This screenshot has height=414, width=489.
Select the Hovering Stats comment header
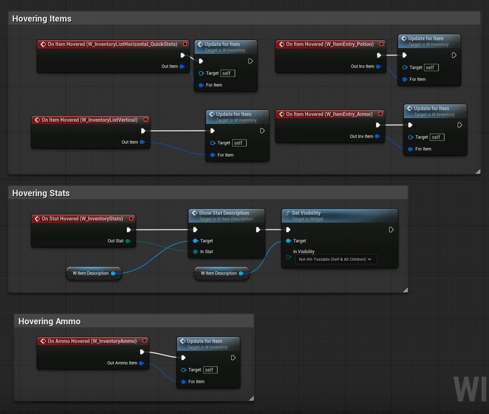(41, 193)
